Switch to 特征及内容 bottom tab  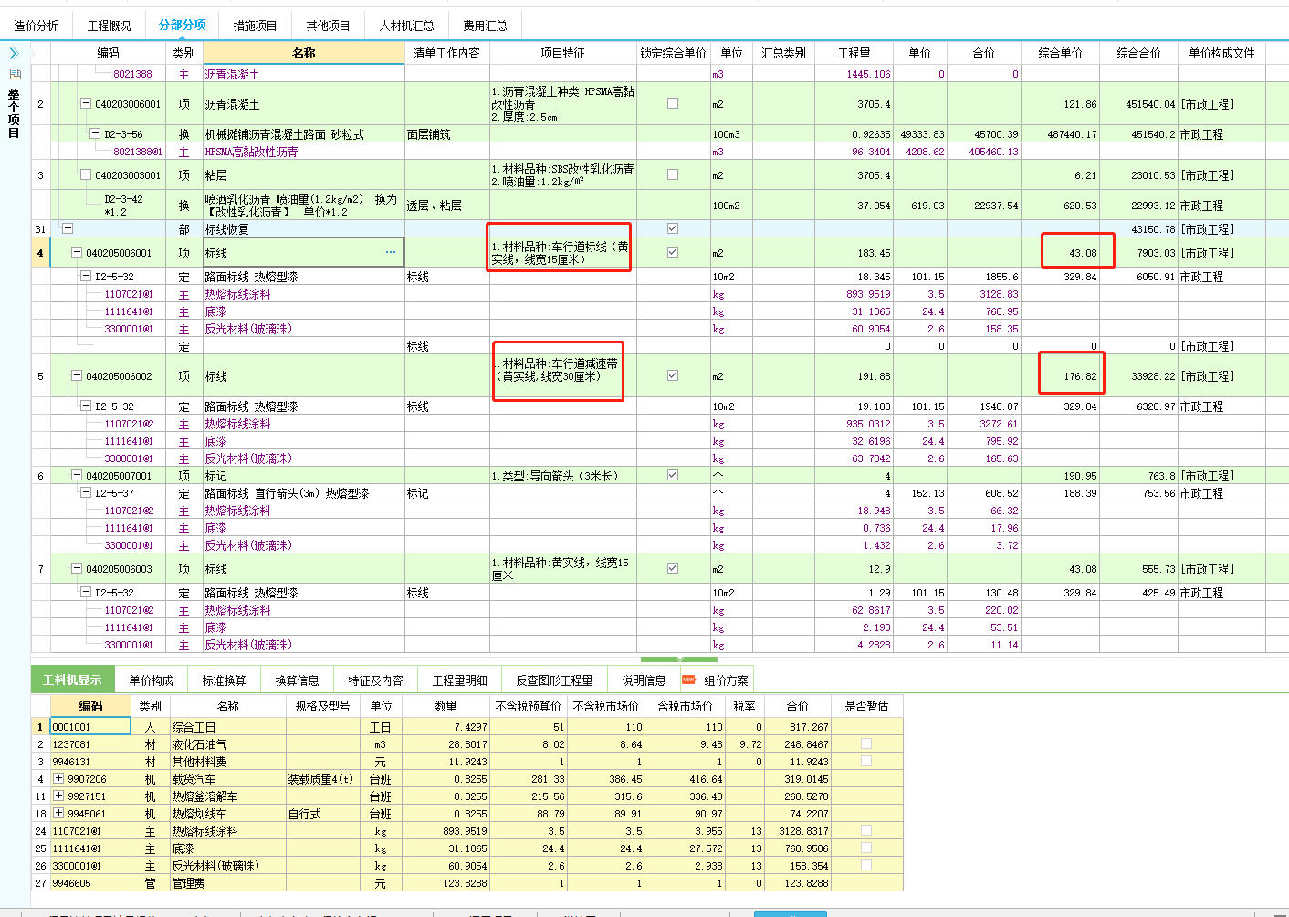[375, 680]
